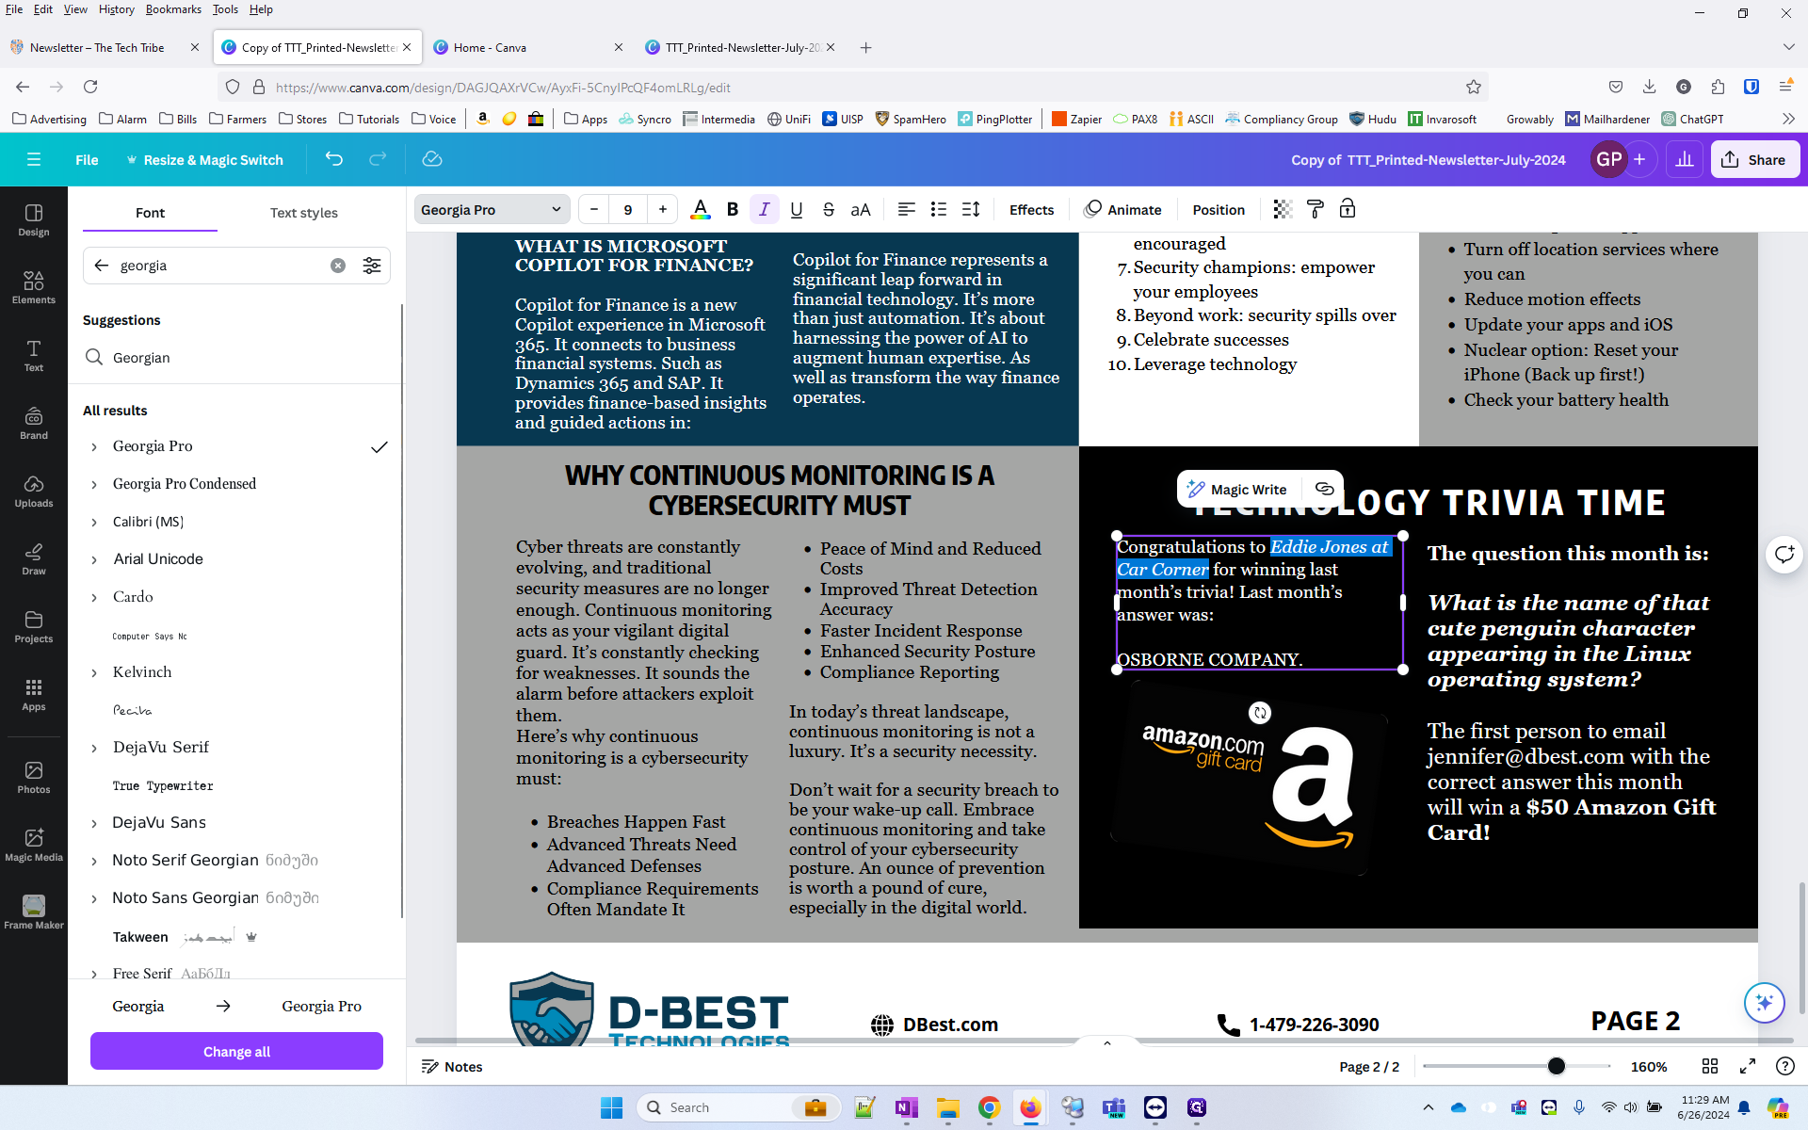This screenshot has height=1130, width=1808.
Task: Expand Georgia Pro font variants
Action: (x=94, y=447)
